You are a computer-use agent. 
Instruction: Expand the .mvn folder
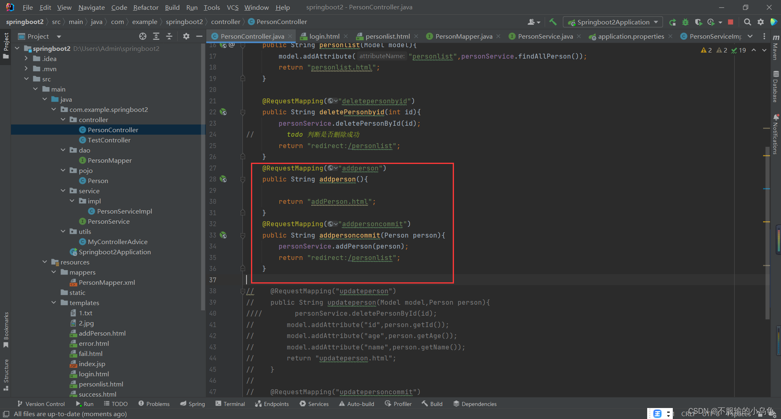click(x=26, y=69)
